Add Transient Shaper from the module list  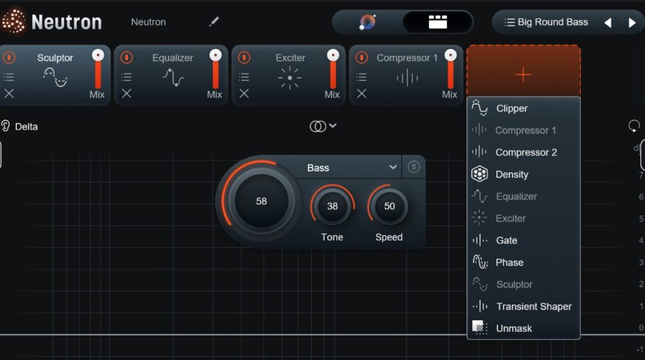click(533, 307)
